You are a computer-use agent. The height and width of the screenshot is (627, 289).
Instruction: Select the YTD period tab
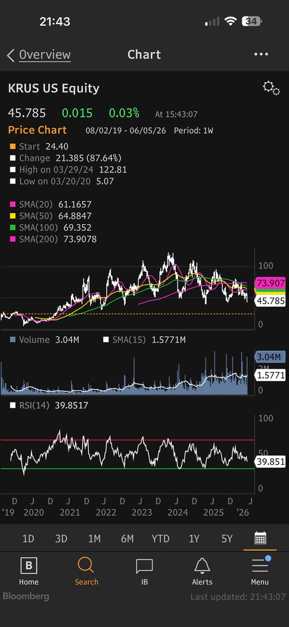point(161,539)
